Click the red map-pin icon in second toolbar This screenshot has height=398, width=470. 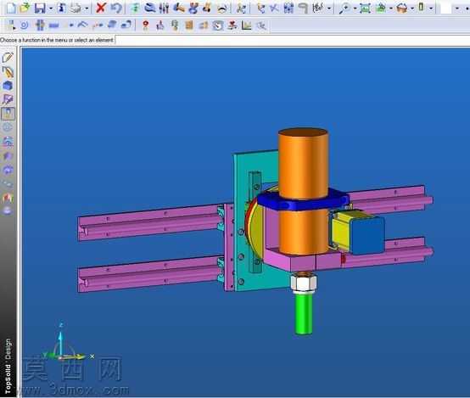(x=146, y=25)
